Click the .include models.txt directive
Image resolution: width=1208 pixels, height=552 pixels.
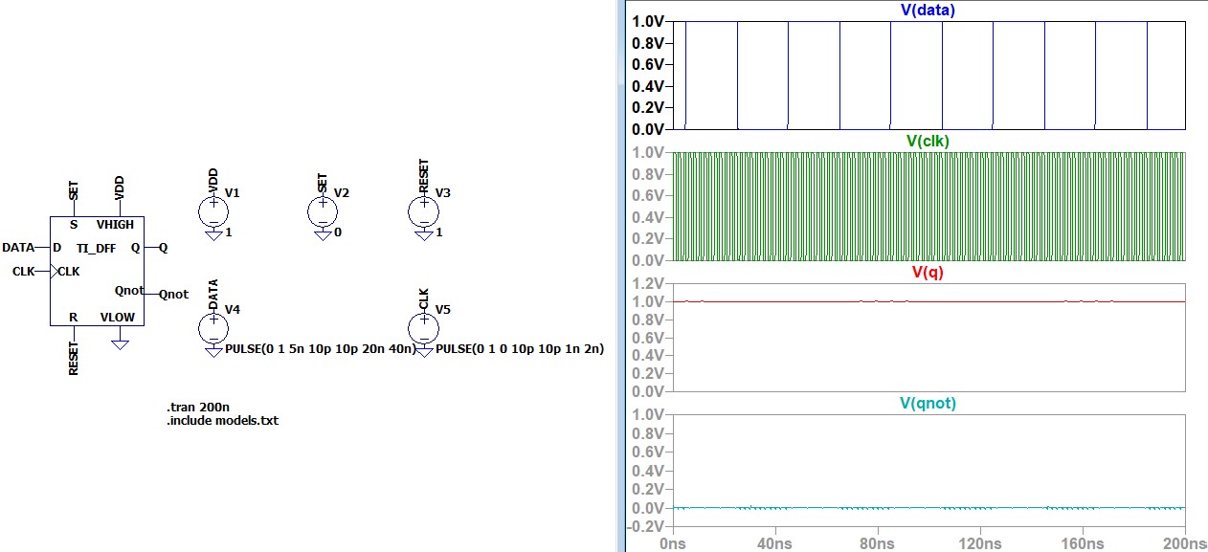coord(222,420)
